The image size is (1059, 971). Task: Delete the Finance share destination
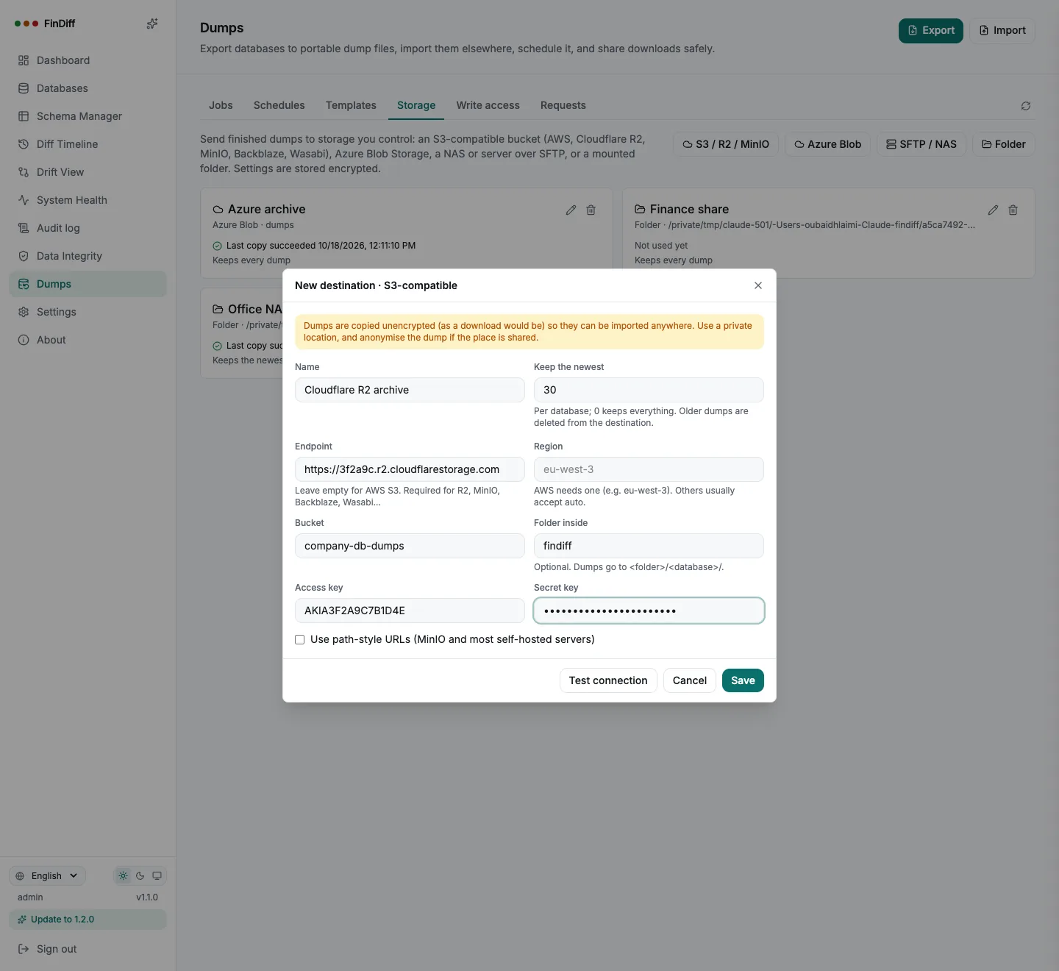click(x=1013, y=210)
